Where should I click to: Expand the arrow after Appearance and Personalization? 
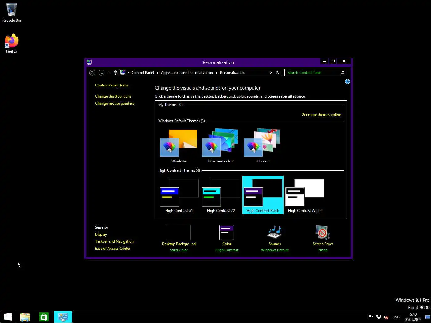216,73
